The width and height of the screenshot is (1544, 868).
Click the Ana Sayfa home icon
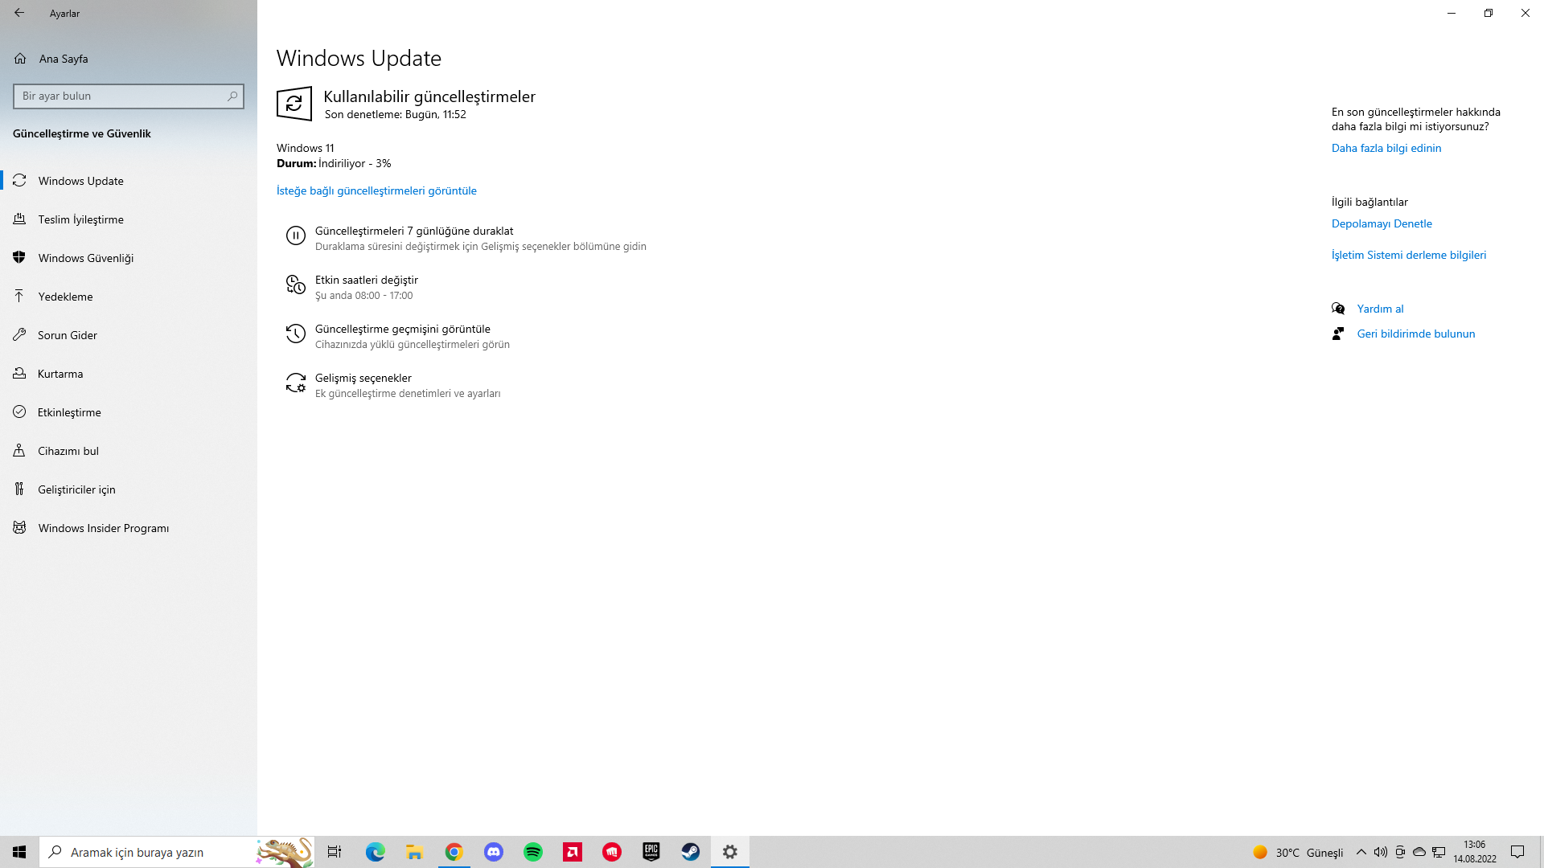pyautogui.click(x=20, y=59)
